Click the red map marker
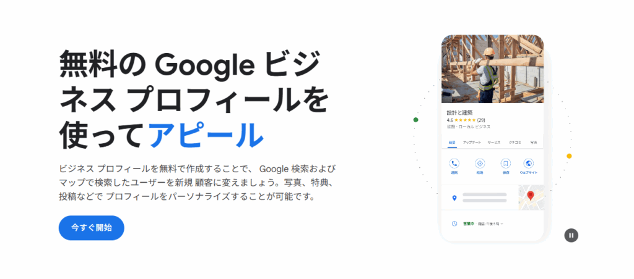The height and width of the screenshot is (279, 634). [530, 196]
